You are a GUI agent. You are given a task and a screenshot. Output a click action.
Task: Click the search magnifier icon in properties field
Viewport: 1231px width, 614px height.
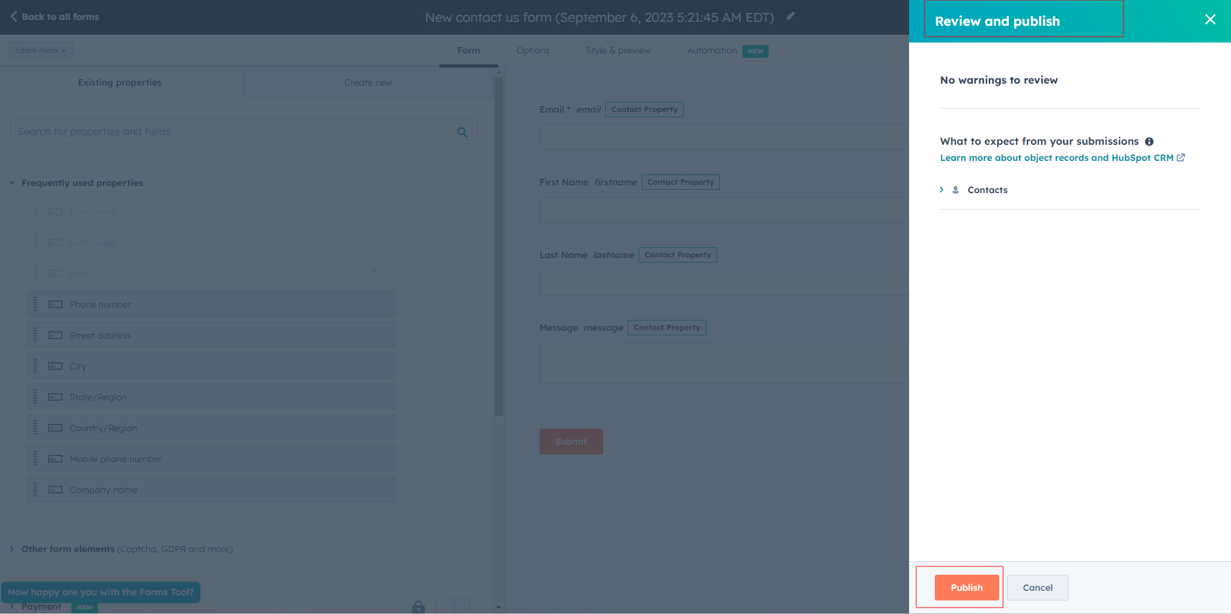click(462, 132)
